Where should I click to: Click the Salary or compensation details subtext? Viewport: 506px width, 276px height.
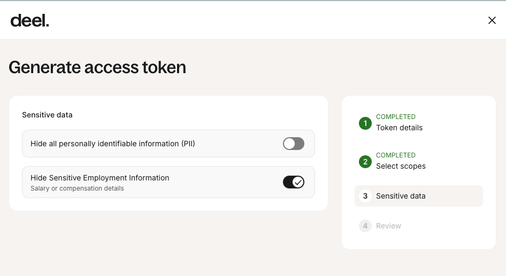tap(77, 188)
